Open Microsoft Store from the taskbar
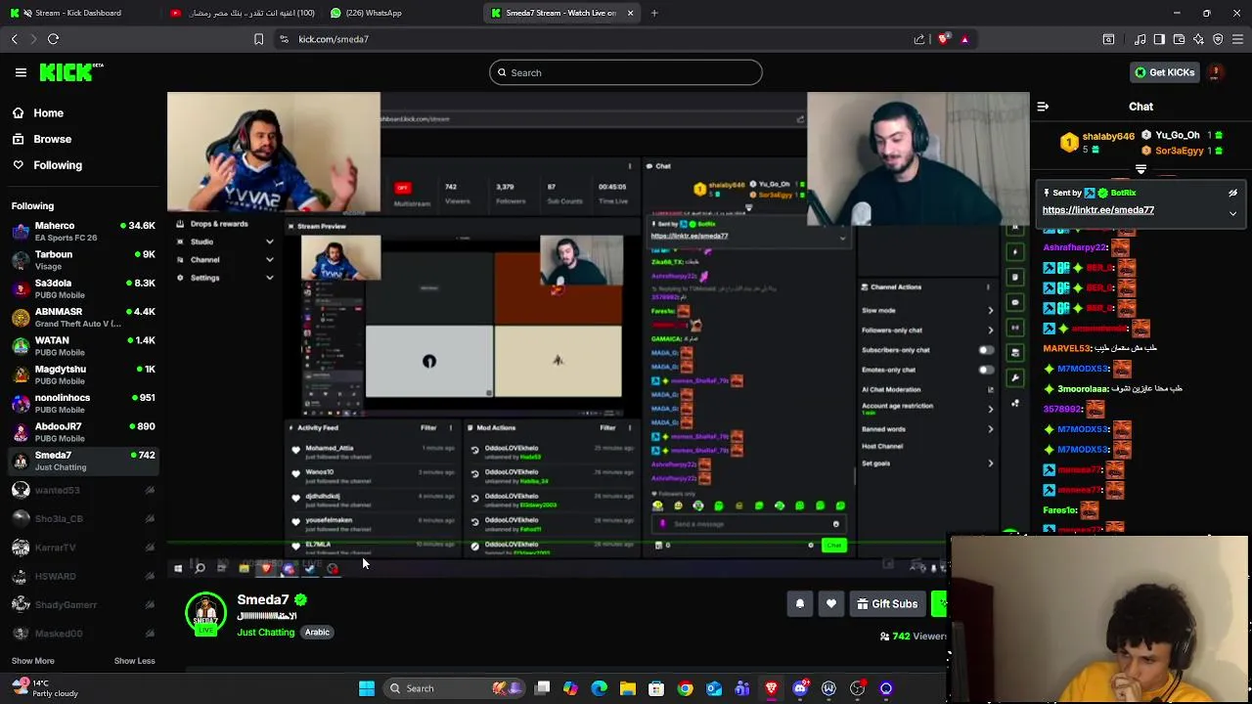The image size is (1252, 704). 656,688
